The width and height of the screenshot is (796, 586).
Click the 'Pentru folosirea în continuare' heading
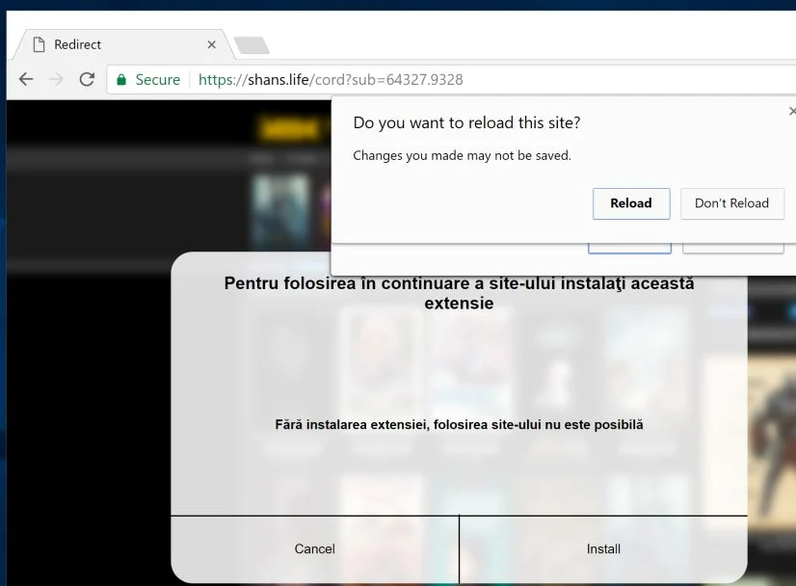click(x=459, y=293)
